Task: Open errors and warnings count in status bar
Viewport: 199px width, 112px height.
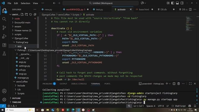Action: [x=12, y=106]
